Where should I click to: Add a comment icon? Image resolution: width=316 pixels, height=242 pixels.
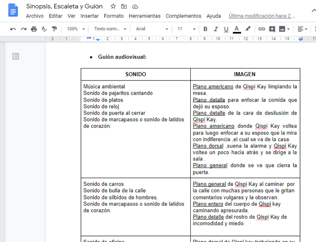(x=272, y=29)
